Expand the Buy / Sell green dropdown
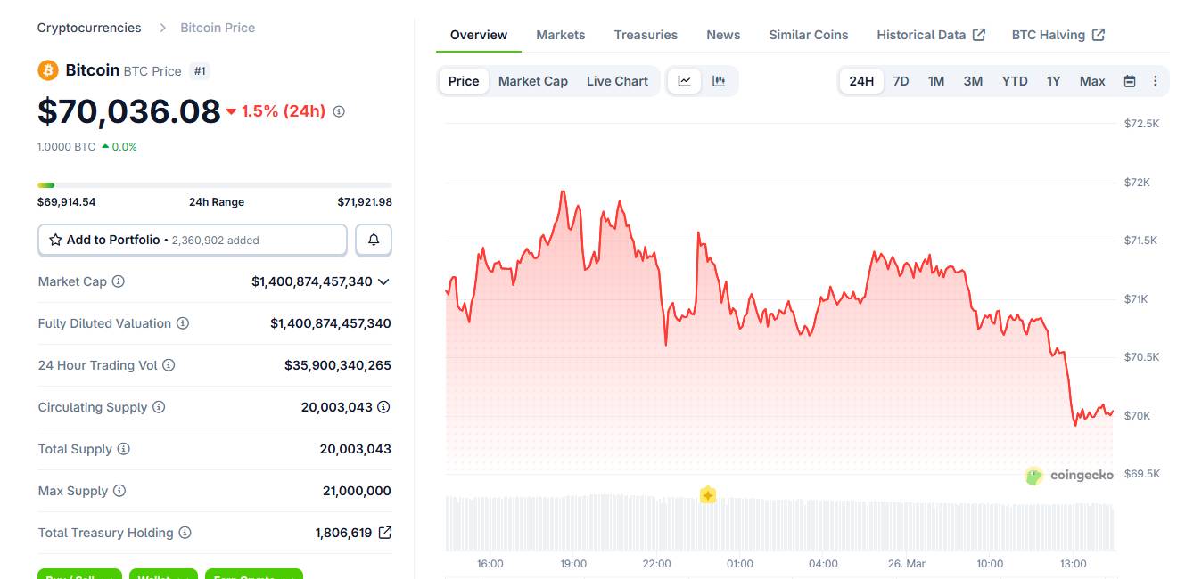 tap(80, 575)
